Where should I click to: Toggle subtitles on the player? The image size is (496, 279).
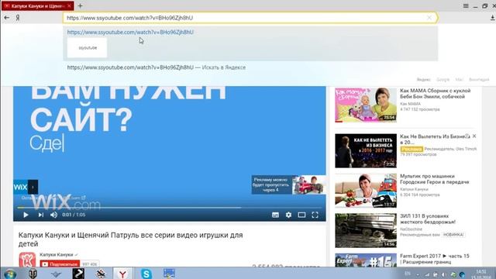[276, 215]
